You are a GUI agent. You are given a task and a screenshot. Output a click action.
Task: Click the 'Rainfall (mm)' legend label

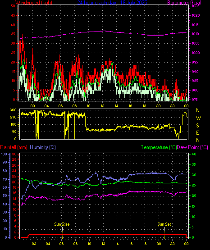(x=14, y=147)
